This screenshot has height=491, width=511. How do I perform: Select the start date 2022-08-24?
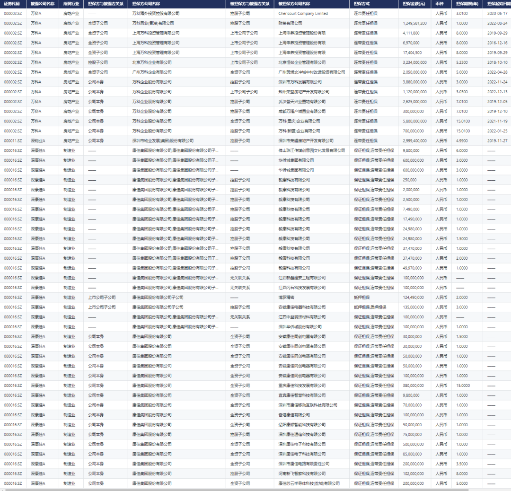coord(497,24)
